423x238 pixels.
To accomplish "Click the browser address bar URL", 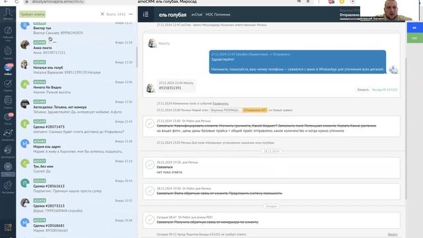I will point(58,1).
